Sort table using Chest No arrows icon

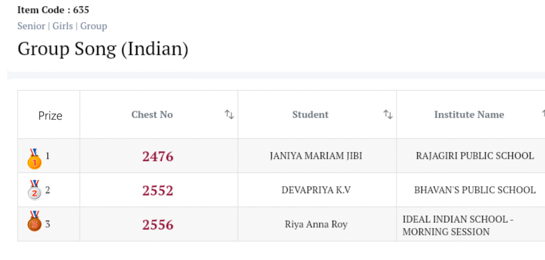click(229, 114)
